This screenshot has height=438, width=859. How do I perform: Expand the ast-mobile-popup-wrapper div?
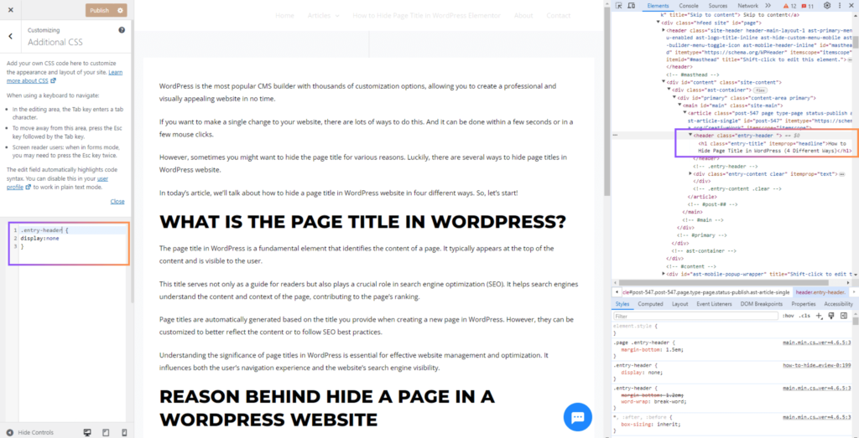pos(664,273)
